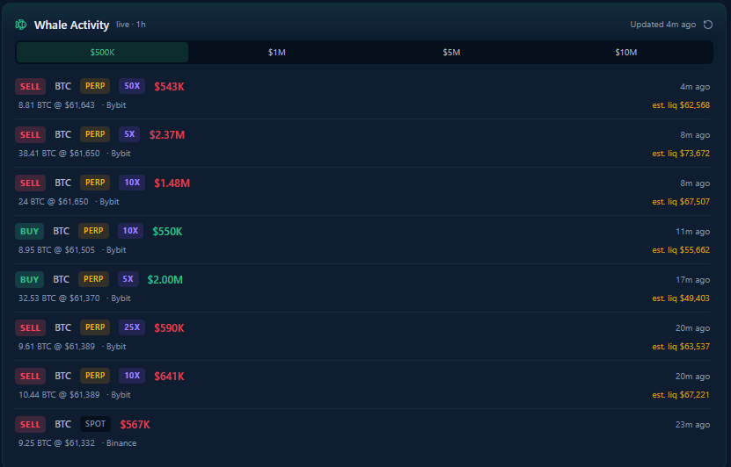Image resolution: width=731 pixels, height=467 pixels.
Task: Click the BUY badge on the $550K trade
Action: pos(29,232)
